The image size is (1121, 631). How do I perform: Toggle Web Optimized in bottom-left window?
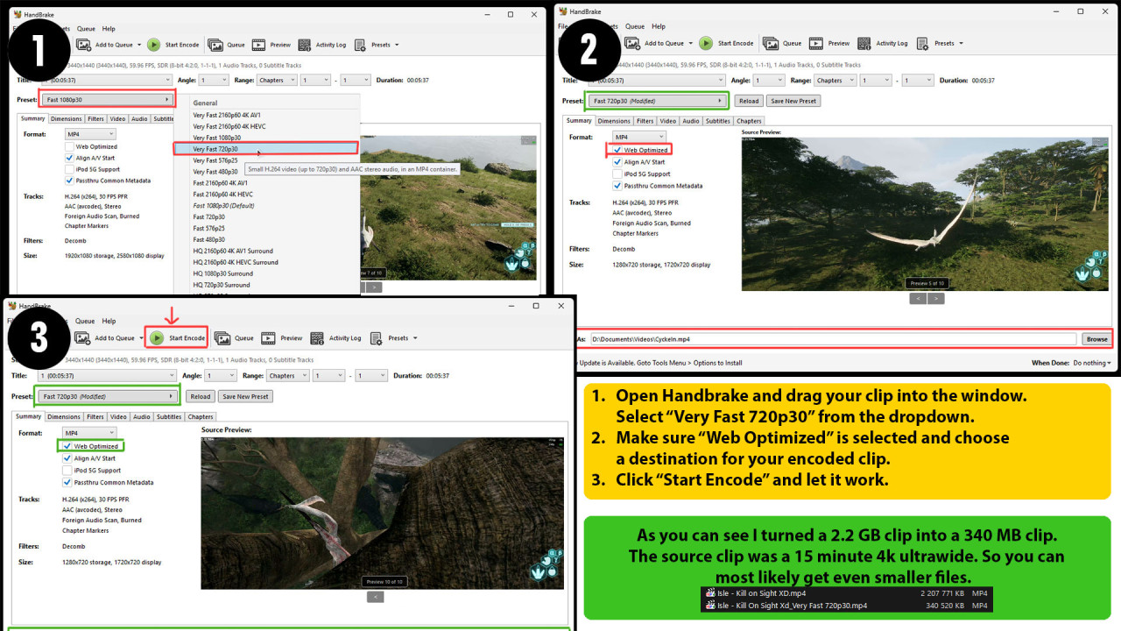point(67,446)
